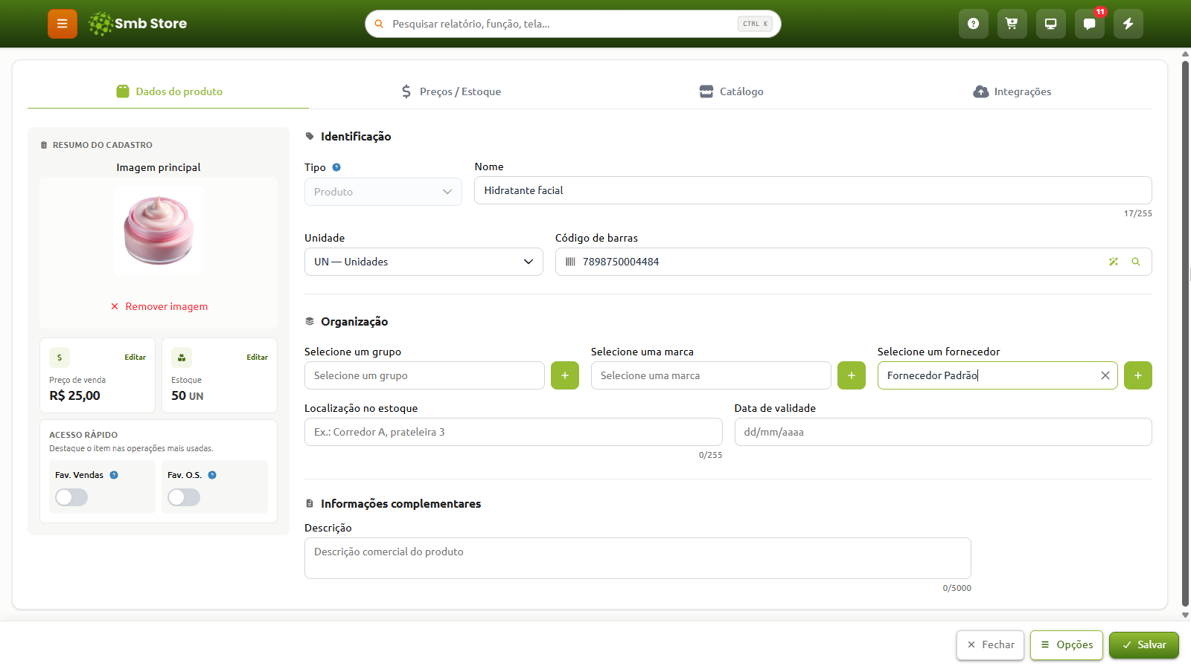Toggle the Fav. Vendas switch
The height and width of the screenshot is (669, 1191).
tap(71, 497)
